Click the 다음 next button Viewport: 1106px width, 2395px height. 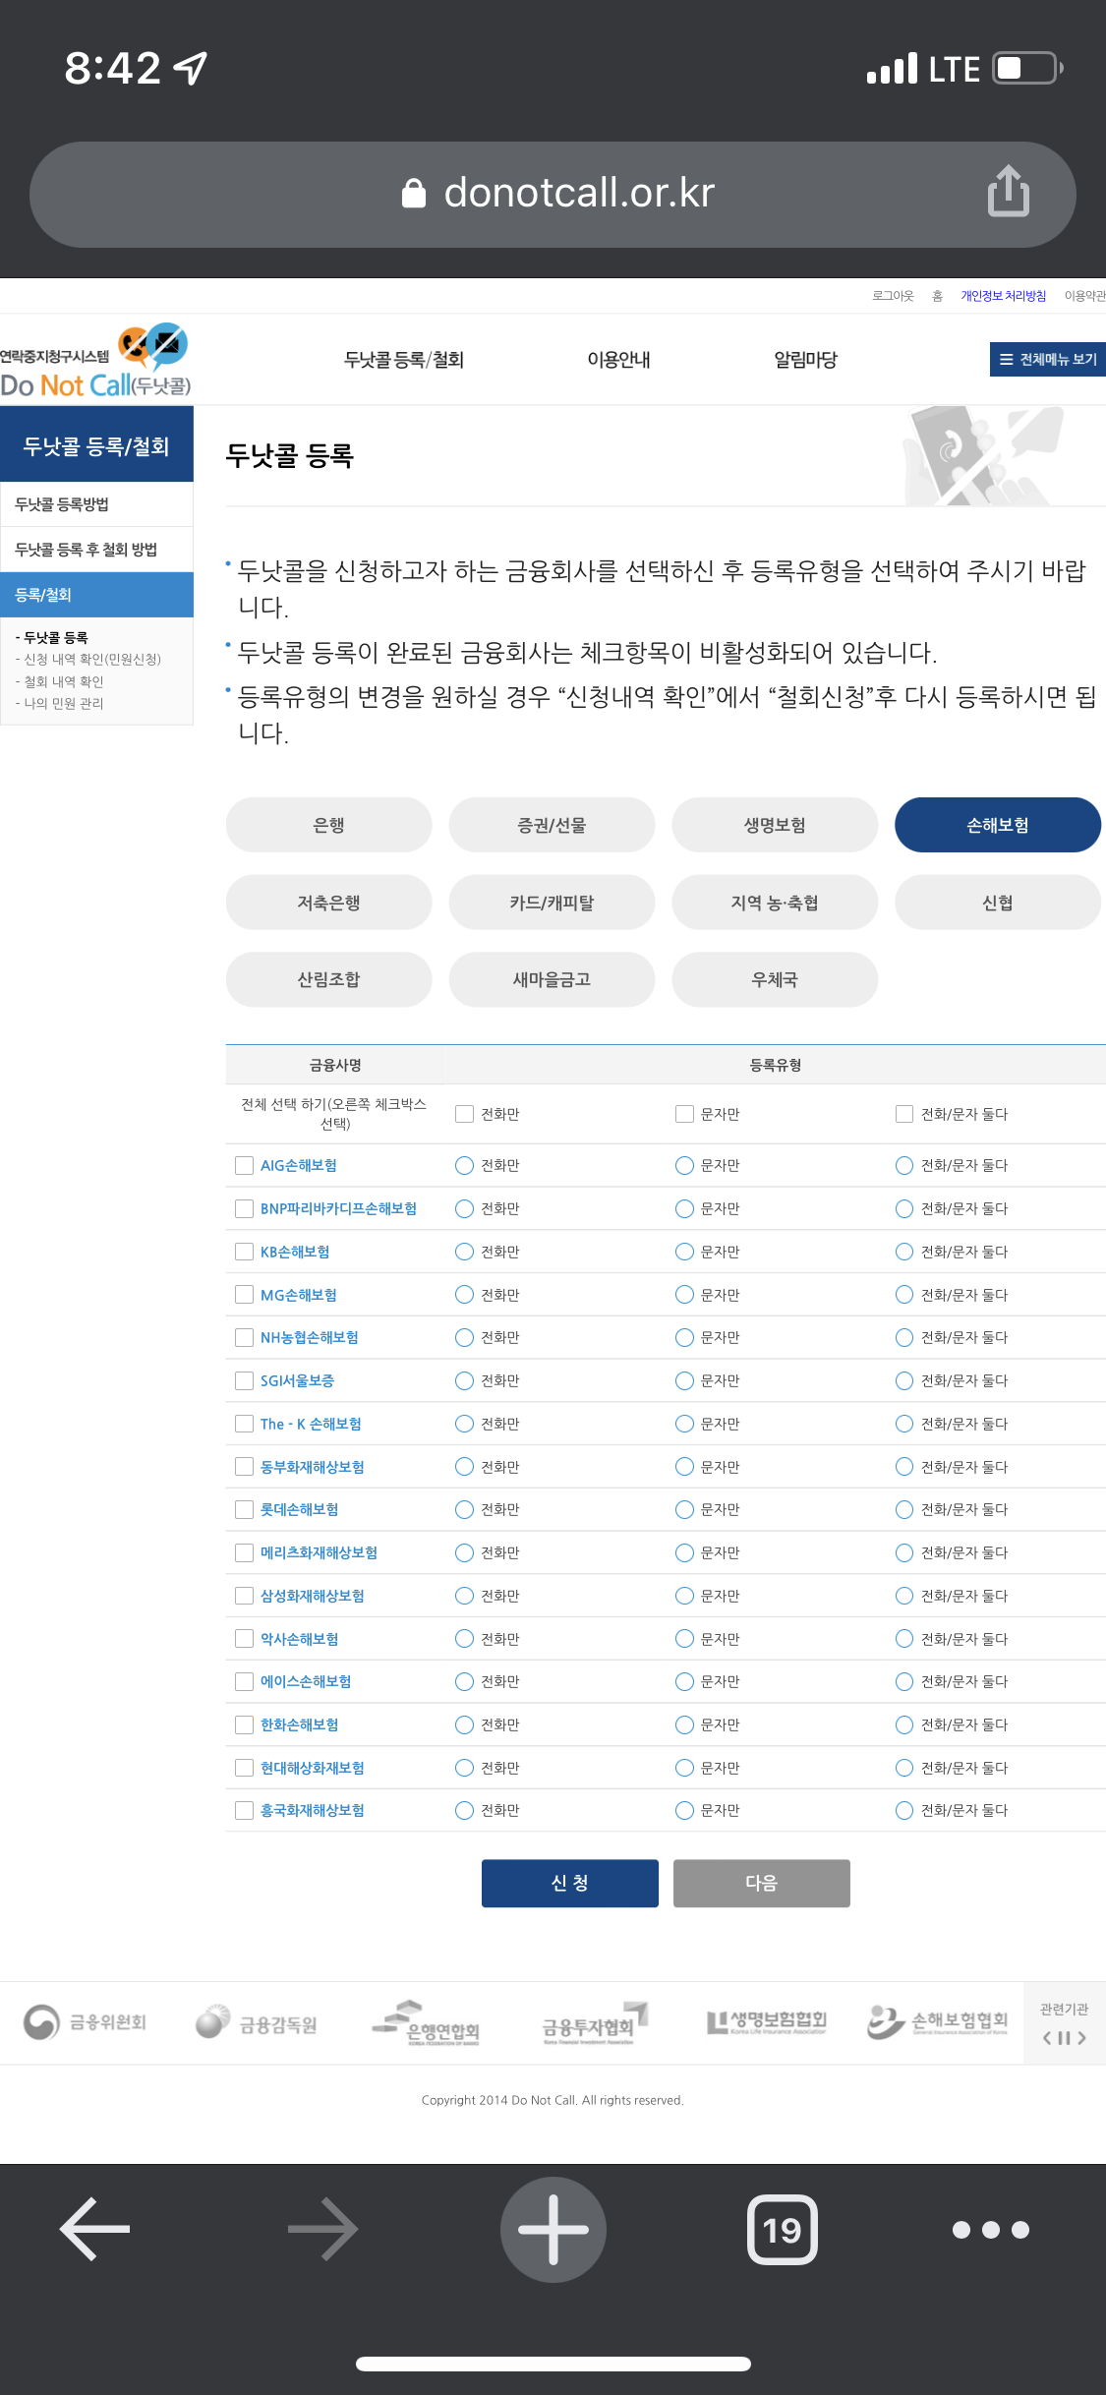click(x=762, y=1883)
